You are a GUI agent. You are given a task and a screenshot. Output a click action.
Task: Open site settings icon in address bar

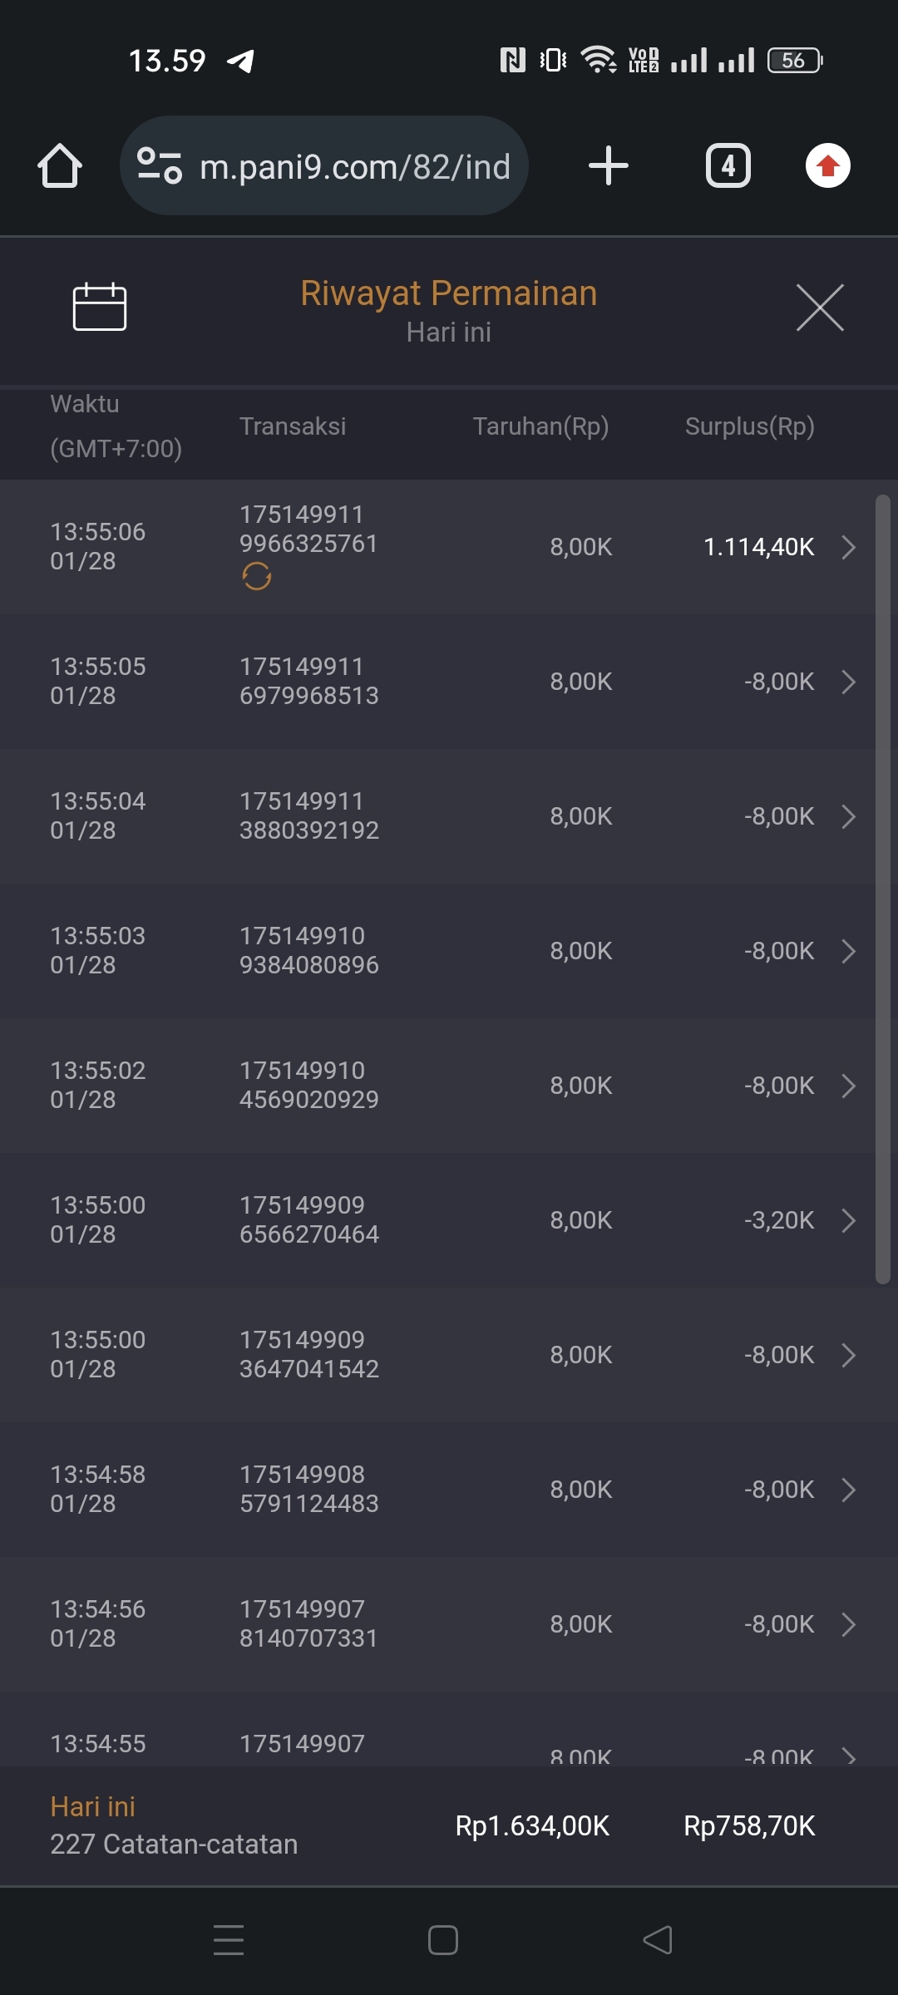(160, 165)
